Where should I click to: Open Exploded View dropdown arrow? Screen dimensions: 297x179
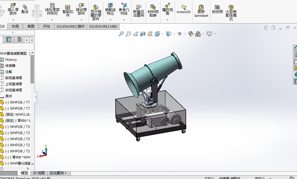[167, 20]
